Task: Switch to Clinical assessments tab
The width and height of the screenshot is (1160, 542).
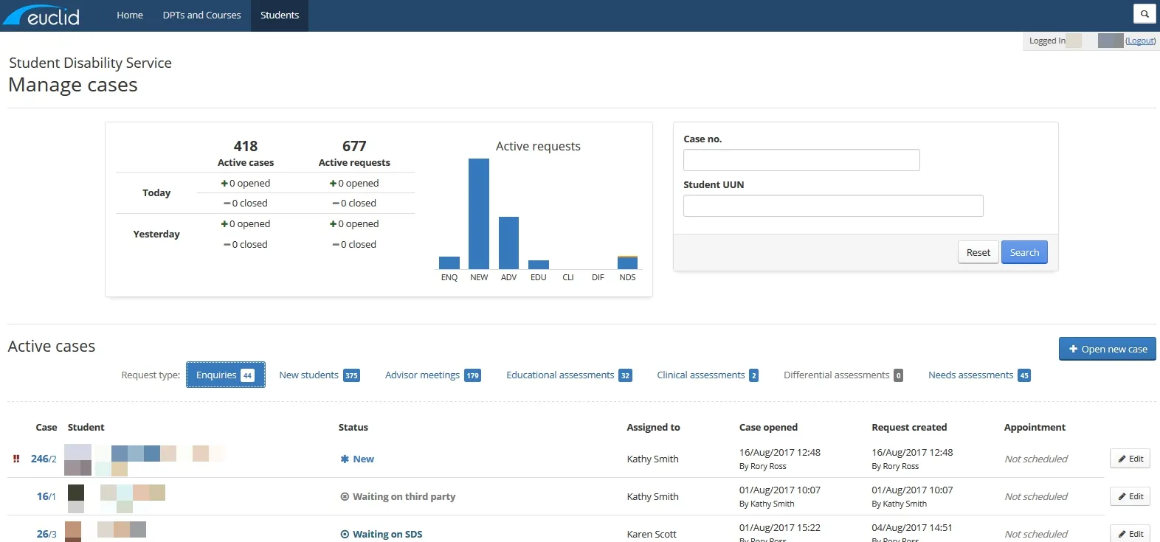Action: coord(708,375)
